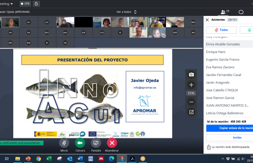The image size is (253, 163).
Task: Select the JFC participant tile
Action: point(47,22)
